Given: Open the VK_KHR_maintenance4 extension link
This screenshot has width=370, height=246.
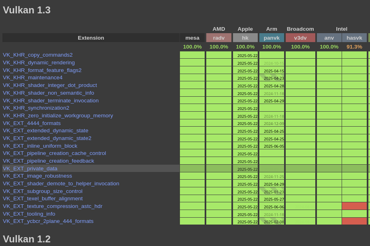Looking at the screenshot, I should pyautogui.click(x=33, y=78).
